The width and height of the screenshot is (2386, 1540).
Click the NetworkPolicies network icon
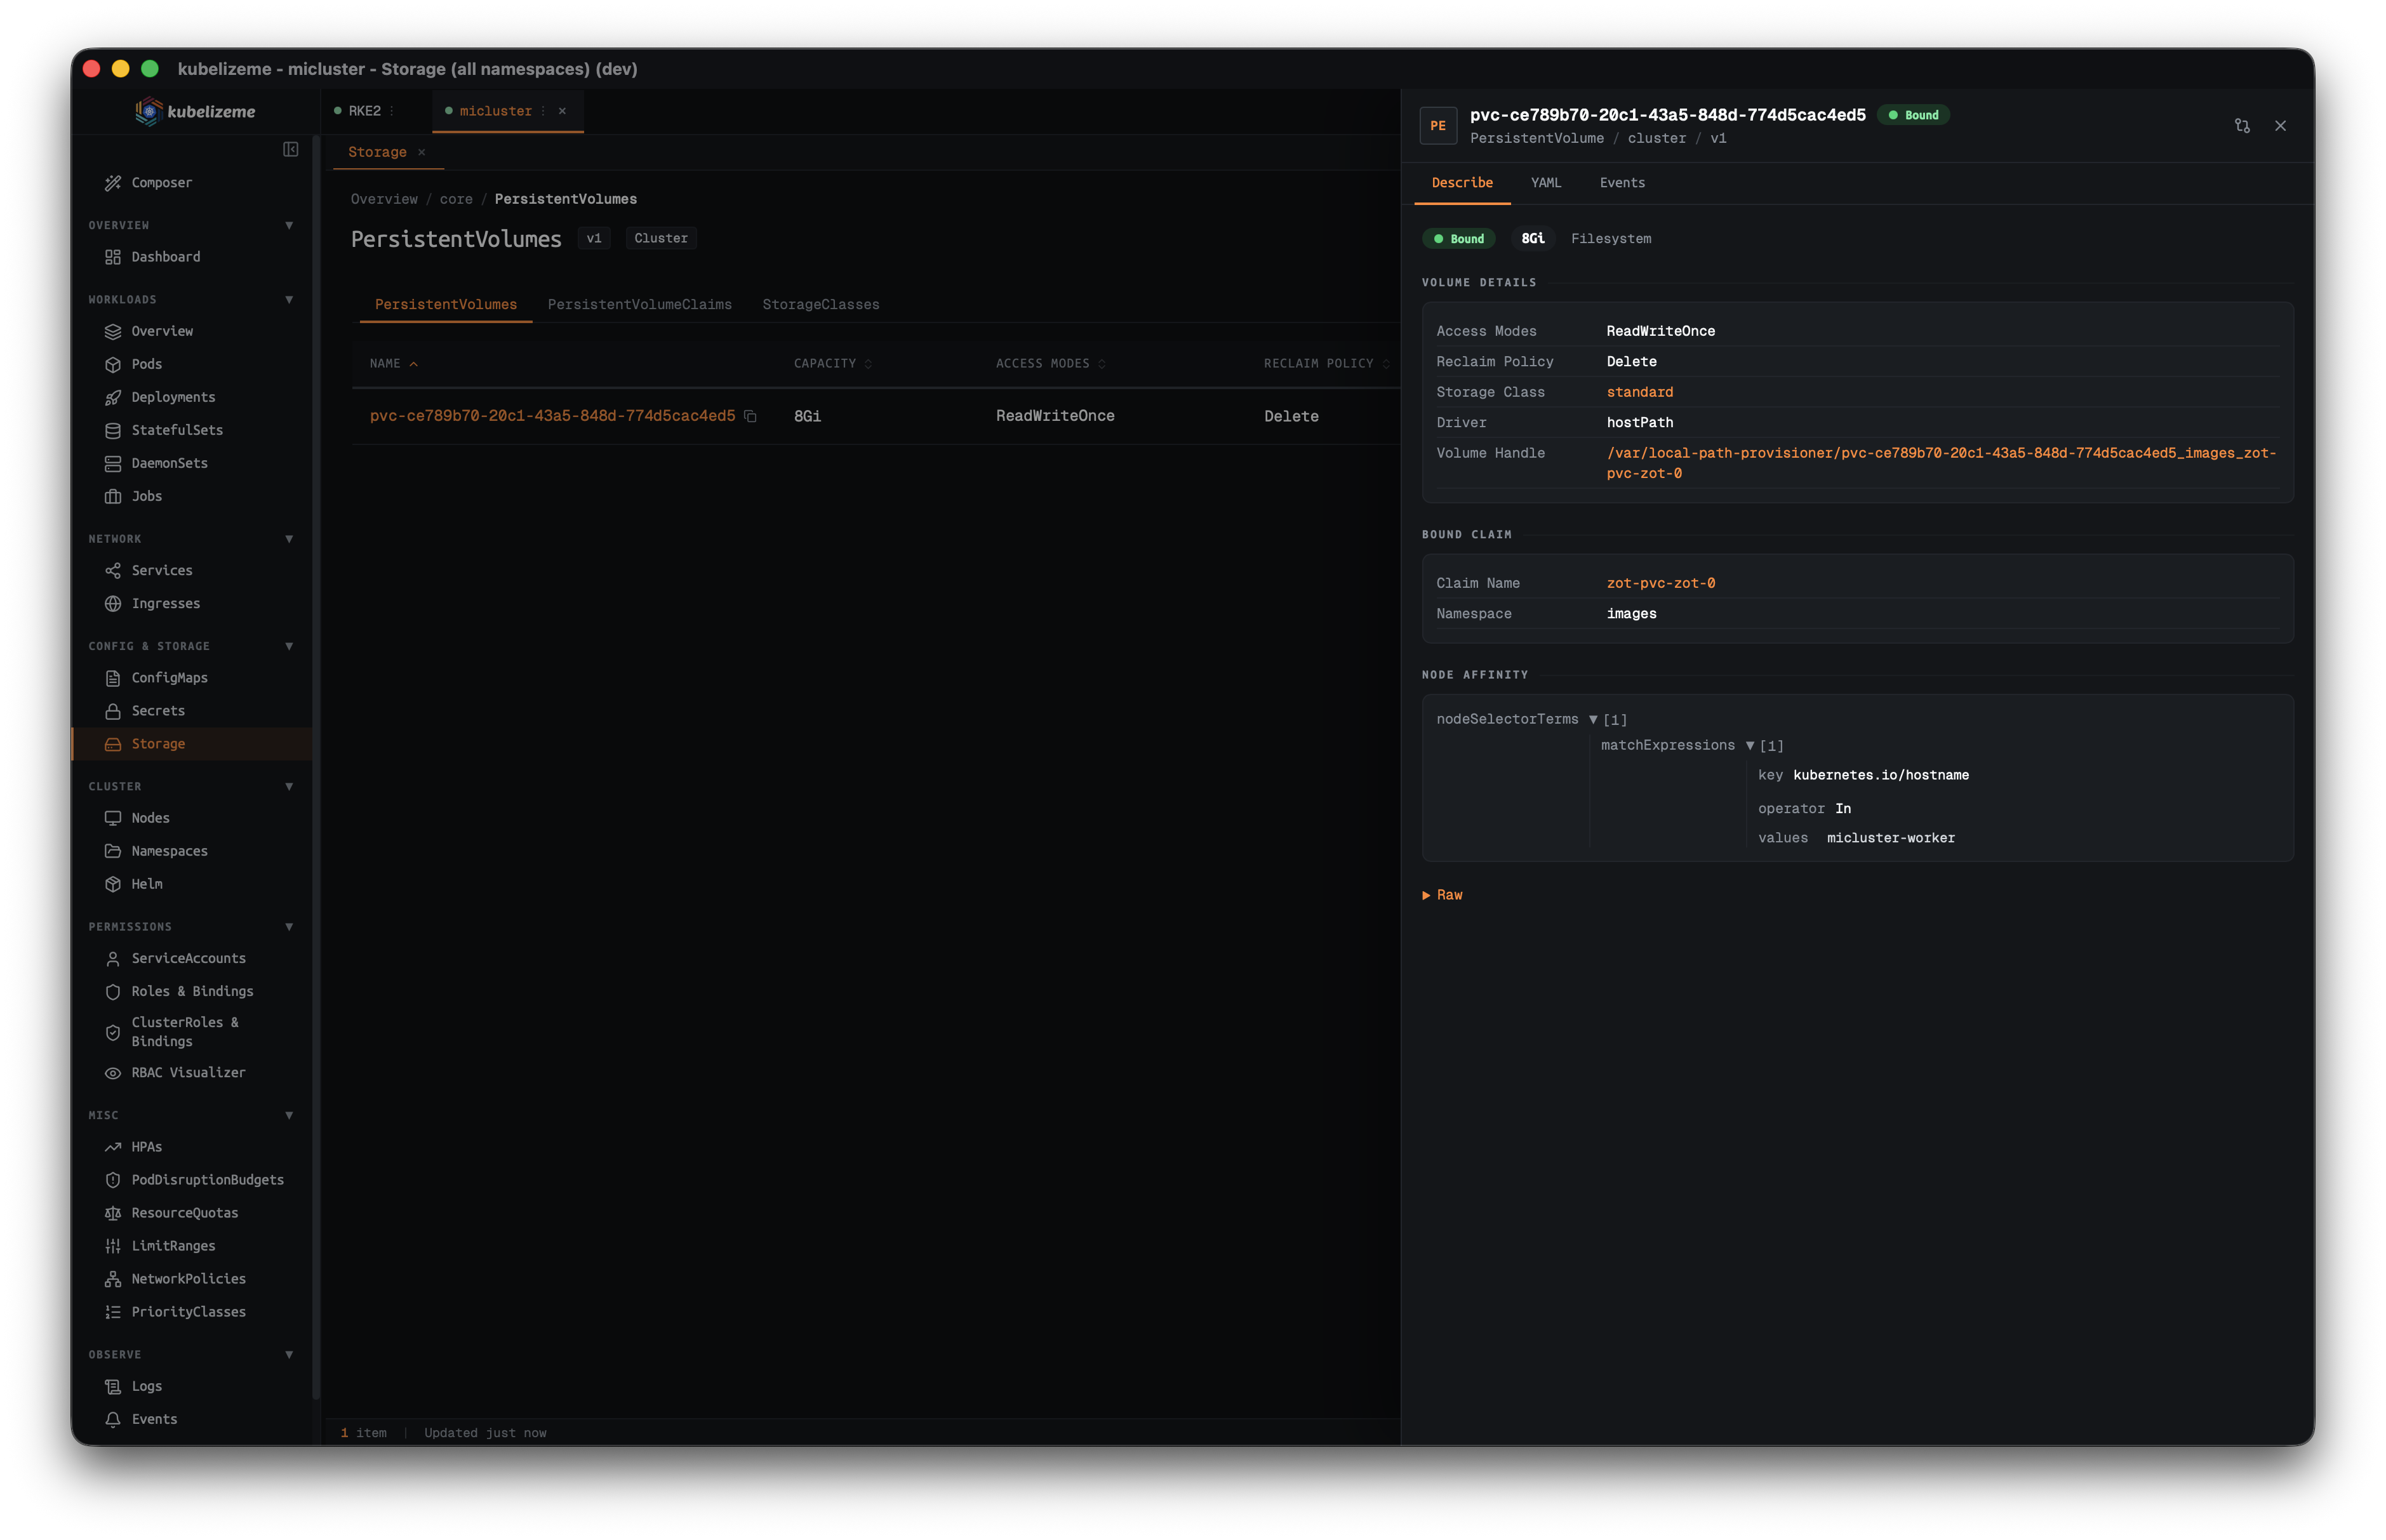113,1279
